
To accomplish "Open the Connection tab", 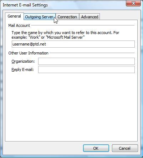I will [x=67, y=17].
